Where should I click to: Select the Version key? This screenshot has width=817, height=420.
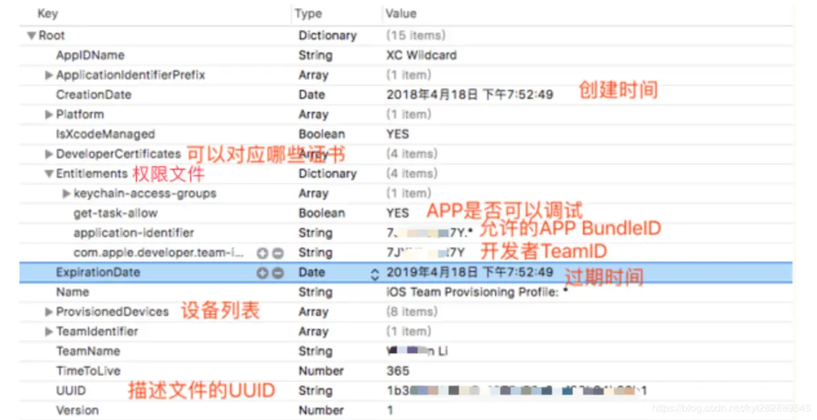tap(77, 411)
